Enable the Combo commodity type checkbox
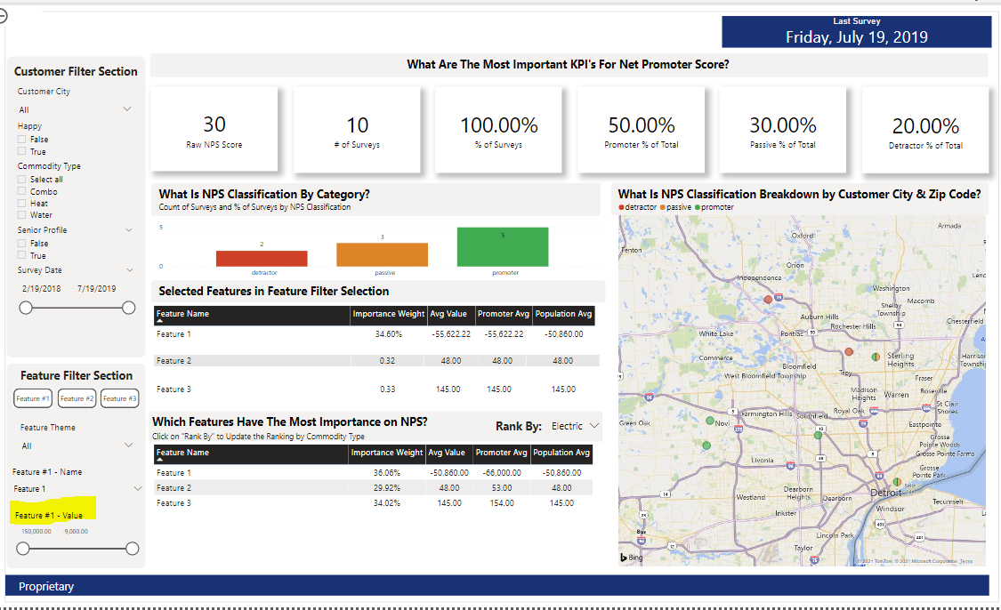Screen dimensions: 1001x610 coord(21,191)
